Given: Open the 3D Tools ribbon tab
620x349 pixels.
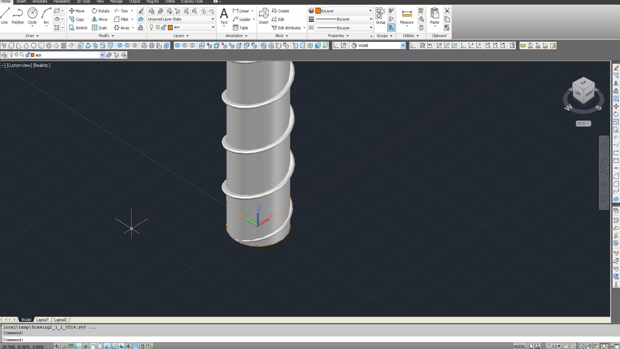Looking at the screenshot, I should (x=83, y=2).
